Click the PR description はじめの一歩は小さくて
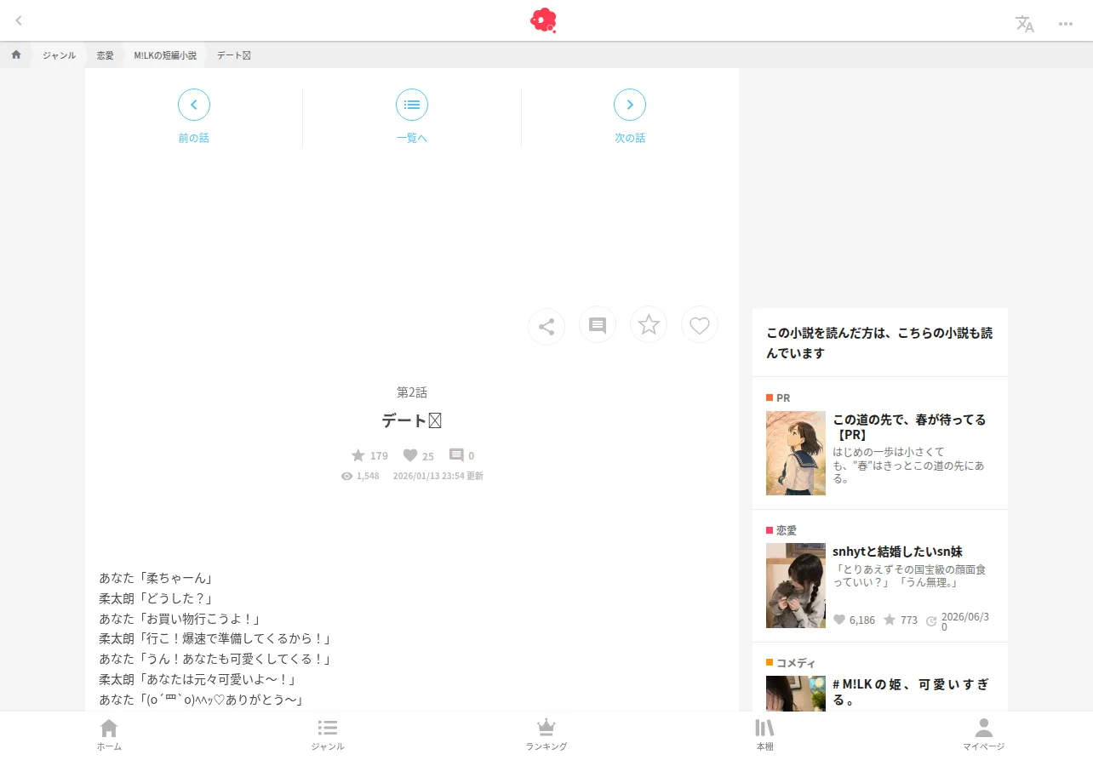This screenshot has height=766, width=1093. coord(909,465)
